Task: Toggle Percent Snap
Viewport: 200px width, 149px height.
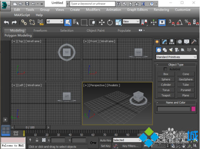Action: click(x=188, y=22)
